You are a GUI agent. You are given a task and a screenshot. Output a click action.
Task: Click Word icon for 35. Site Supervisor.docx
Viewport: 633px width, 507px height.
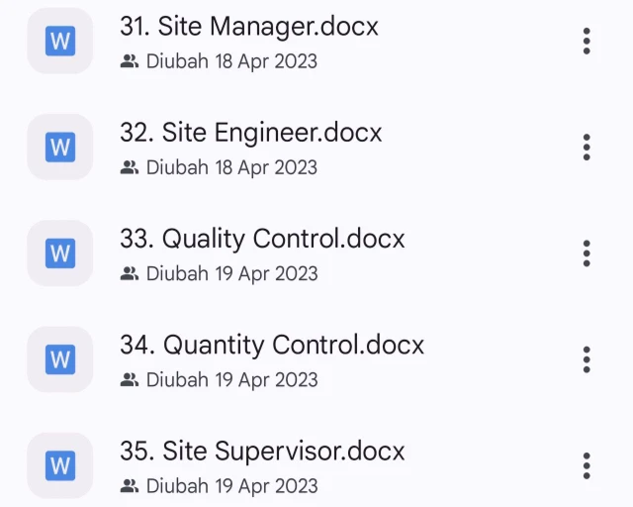point(60,465)
